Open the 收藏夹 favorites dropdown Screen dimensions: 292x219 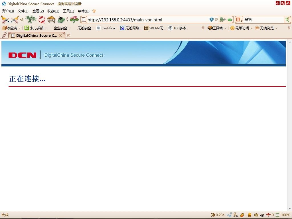[11, 28]
